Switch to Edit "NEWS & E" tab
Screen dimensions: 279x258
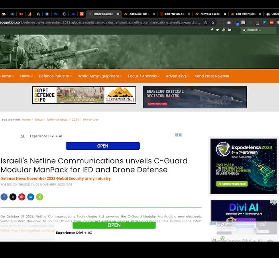click(x=175, y=14)
